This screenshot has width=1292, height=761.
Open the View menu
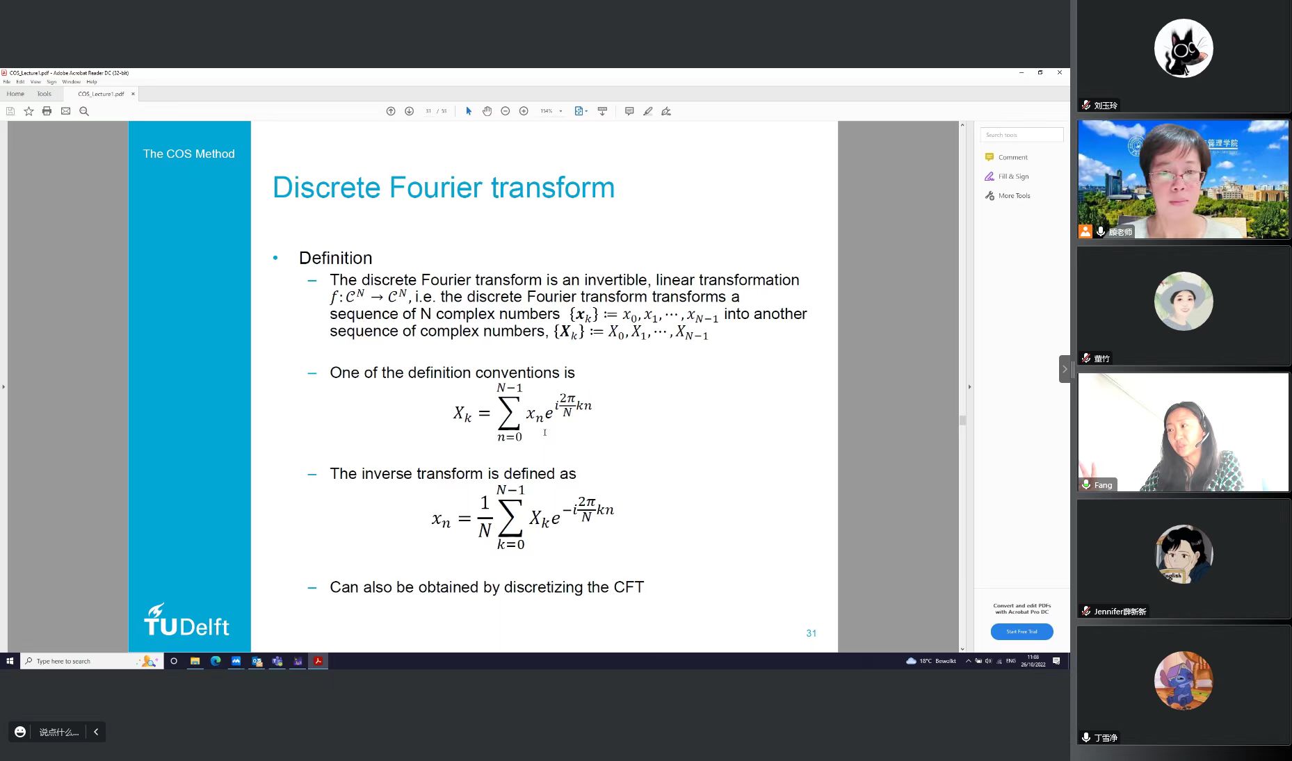click(x=35, y=82)
